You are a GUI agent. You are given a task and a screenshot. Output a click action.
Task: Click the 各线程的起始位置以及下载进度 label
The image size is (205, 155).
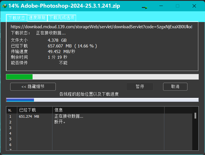pos(89,94)
